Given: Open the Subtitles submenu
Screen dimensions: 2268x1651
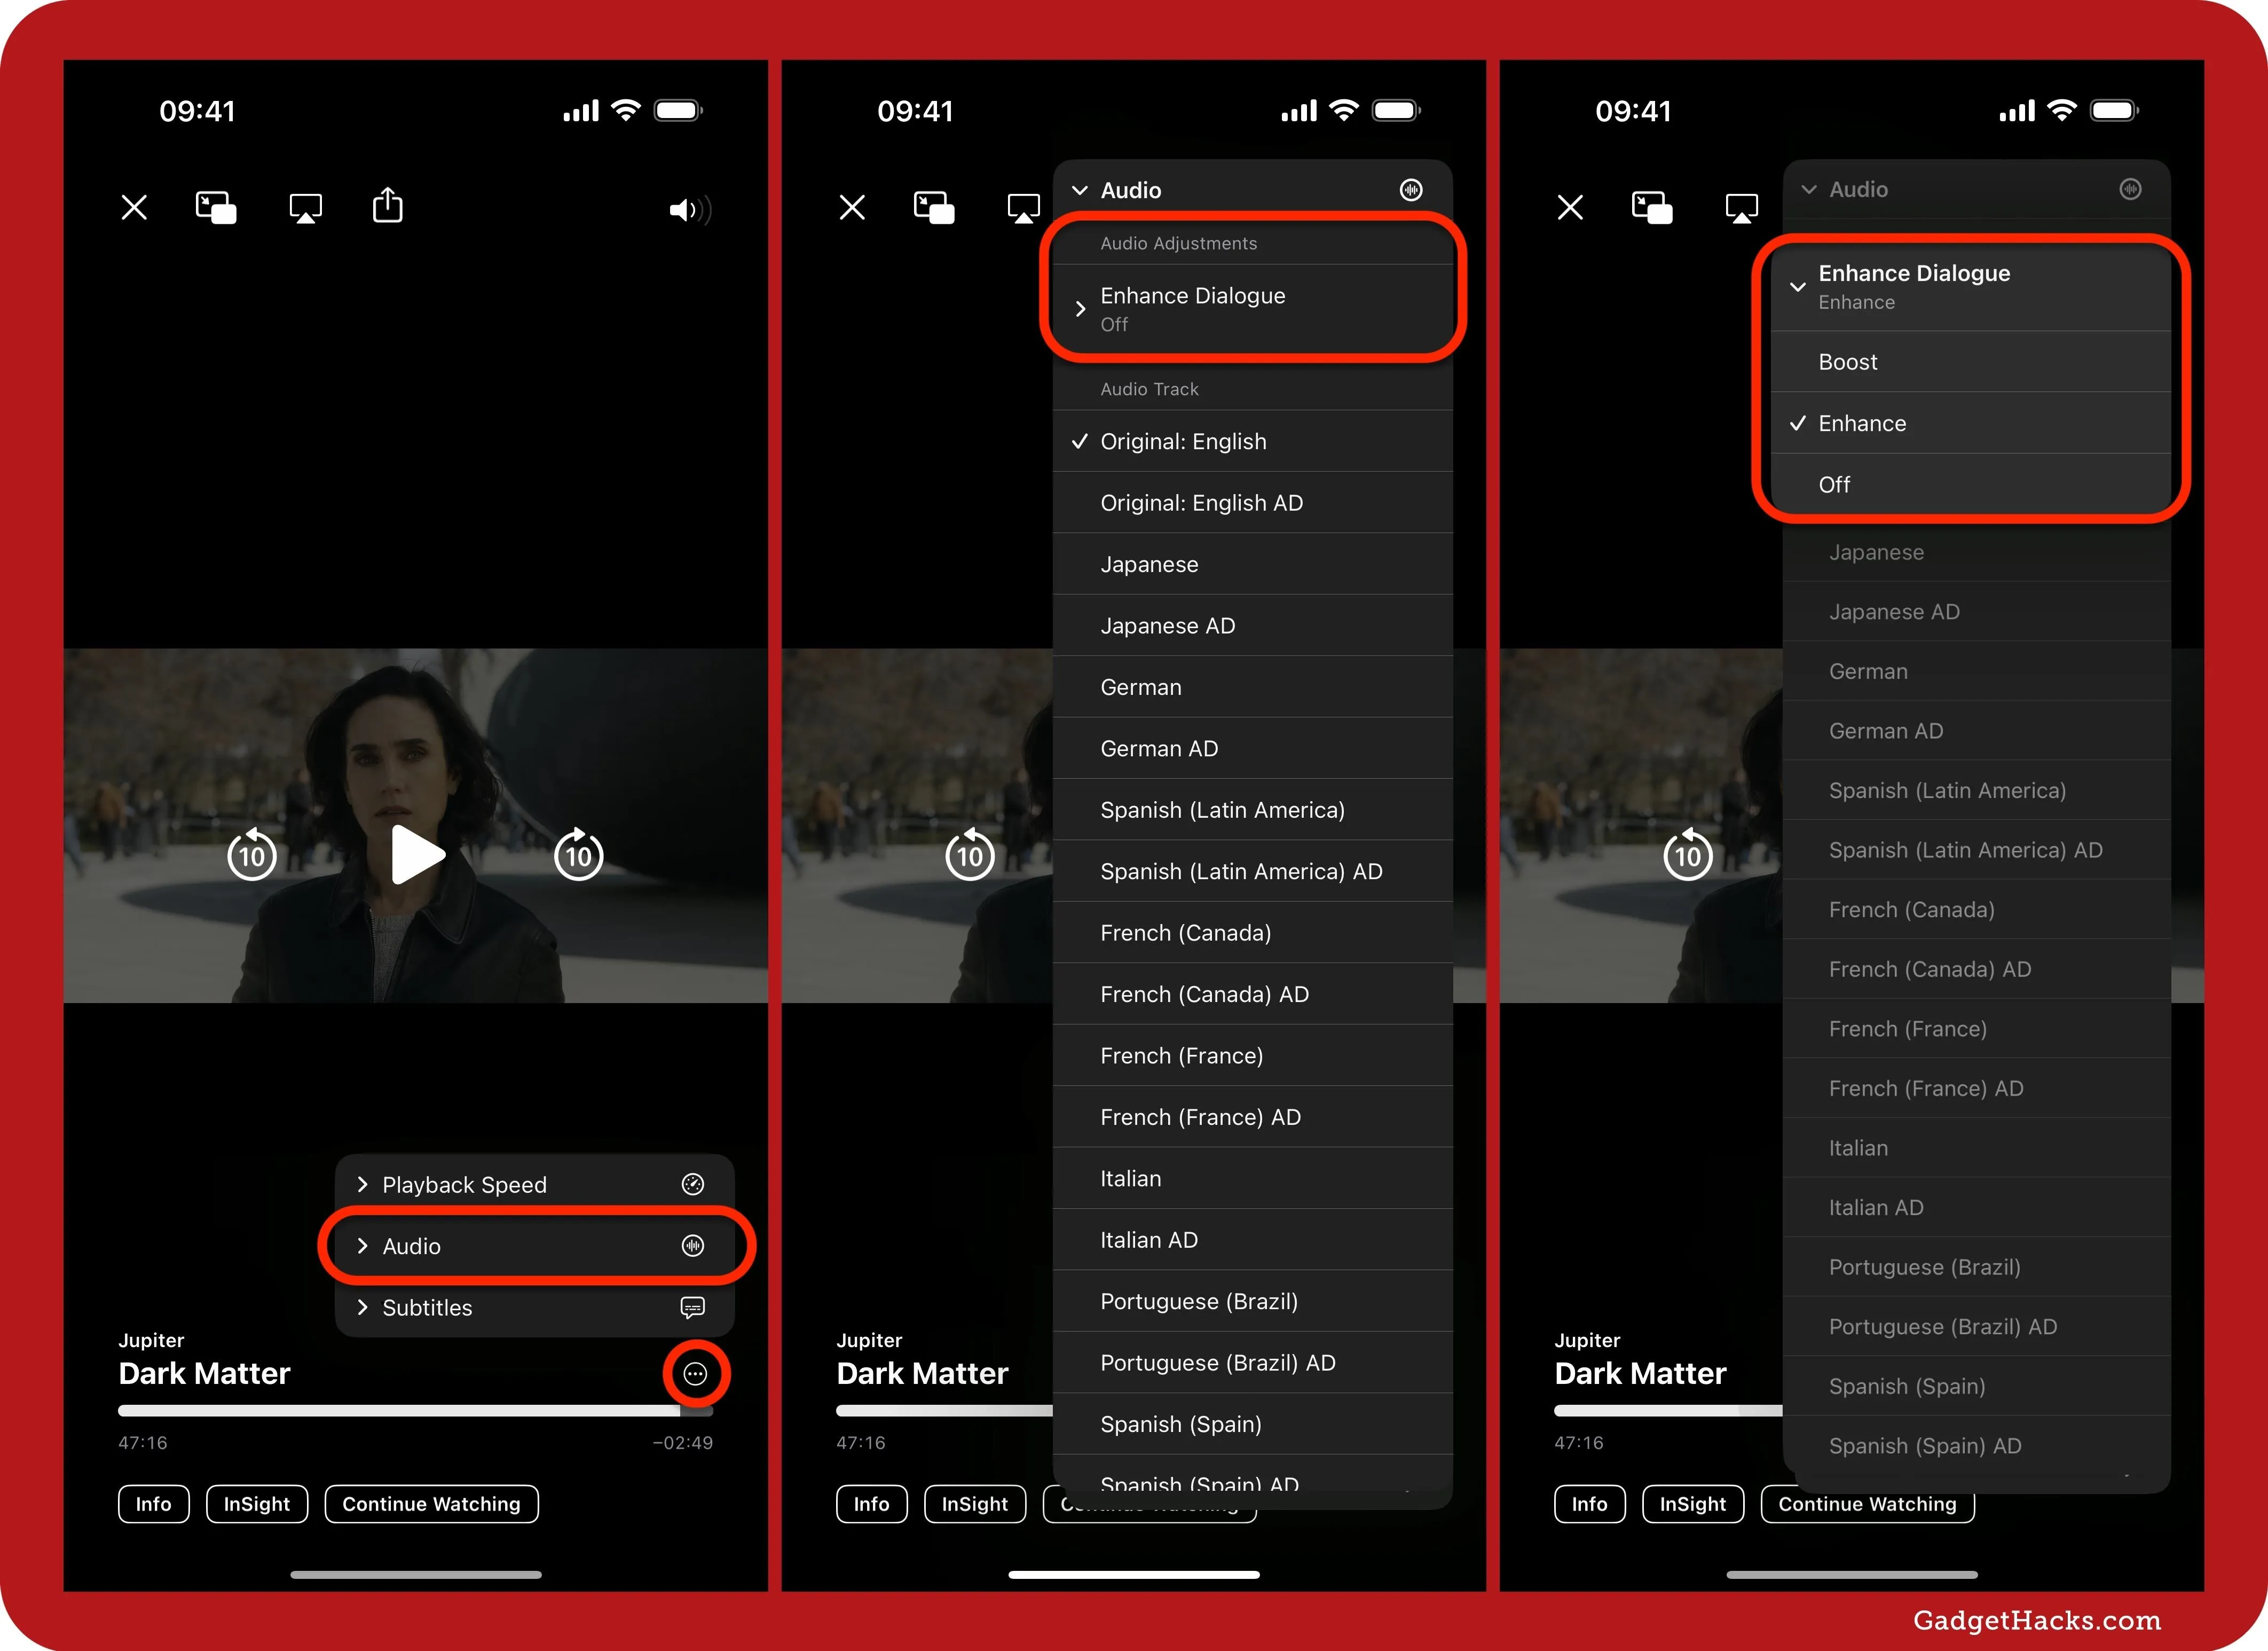Looking at the screenshot, I should (x=534, y=1308).
